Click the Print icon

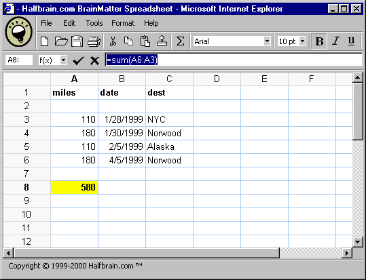click(94, 41)
